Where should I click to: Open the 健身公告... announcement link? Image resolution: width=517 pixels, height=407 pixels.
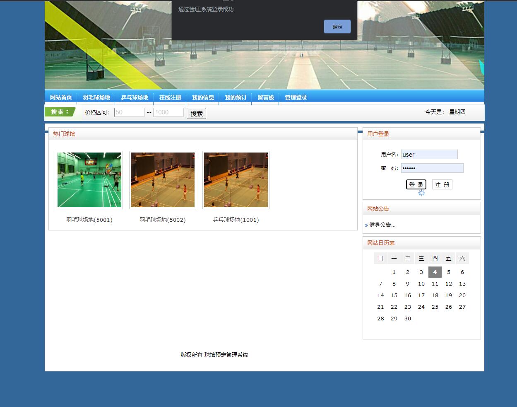pos(382,225)
